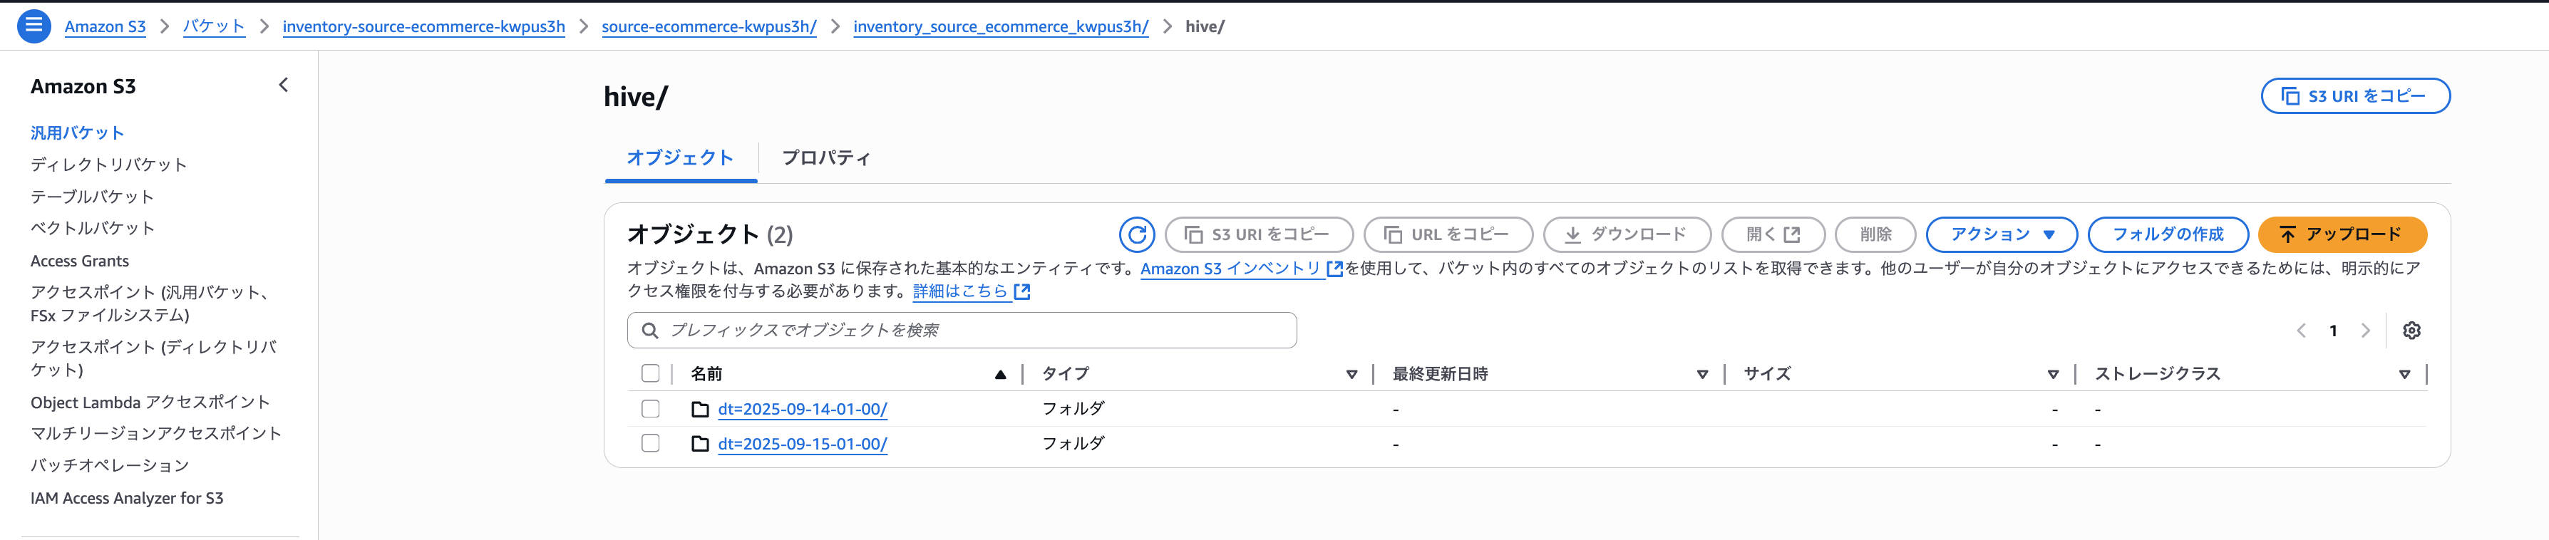The width and height of the screenshot is (2549, 540).
Task: Select ディレクトリバケット in sidebar
Action: (x=109, y=164)
